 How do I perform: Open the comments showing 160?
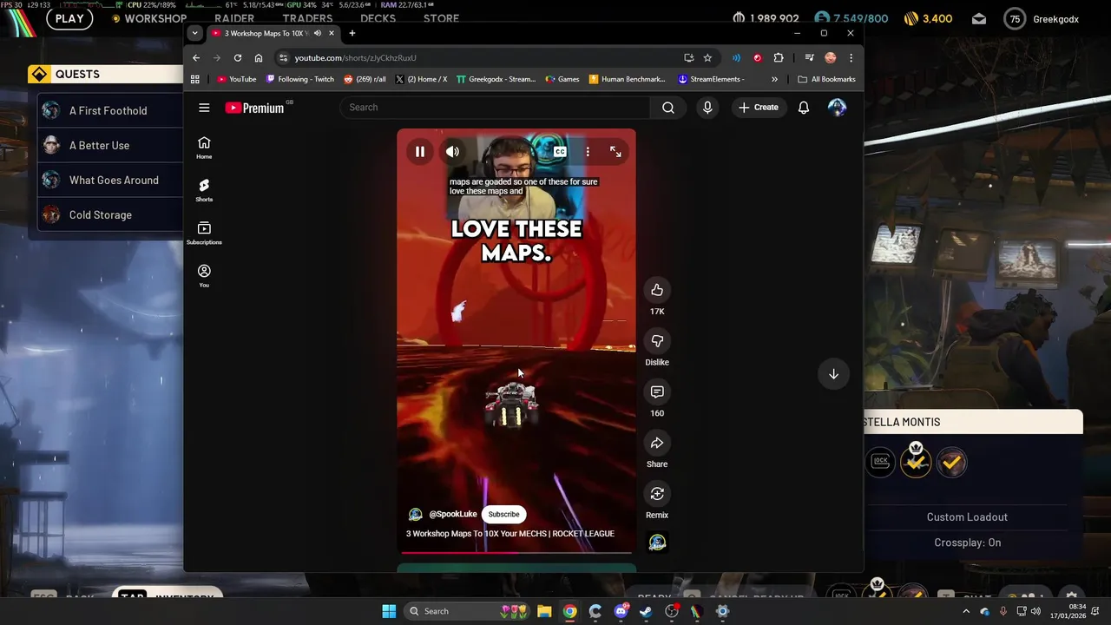tap(657, 392)
